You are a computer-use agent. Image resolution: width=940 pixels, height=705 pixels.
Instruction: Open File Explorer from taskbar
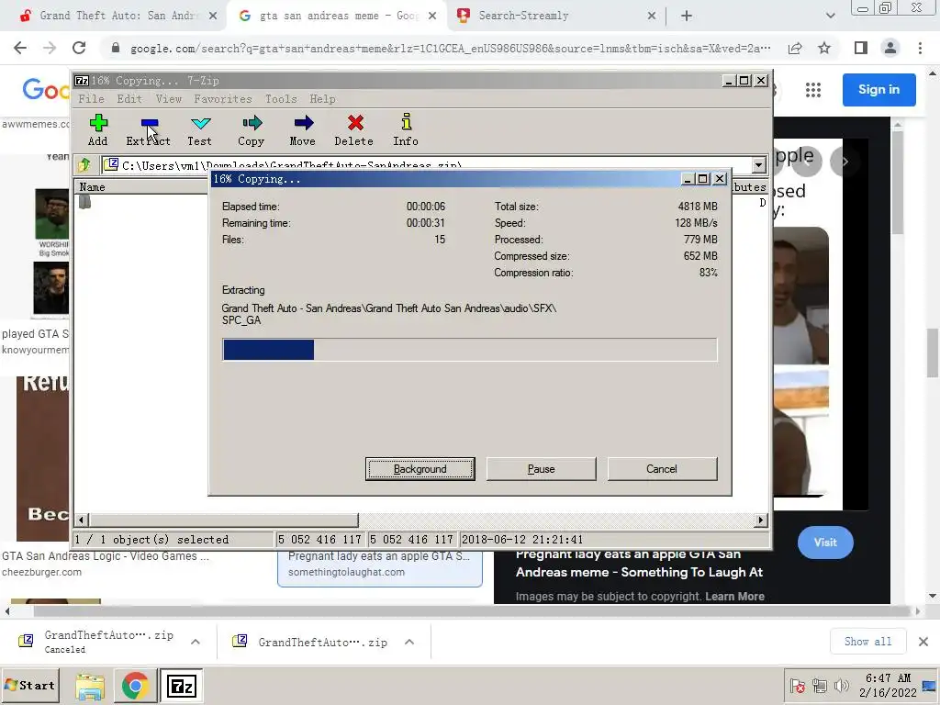(x=90, y=686)
